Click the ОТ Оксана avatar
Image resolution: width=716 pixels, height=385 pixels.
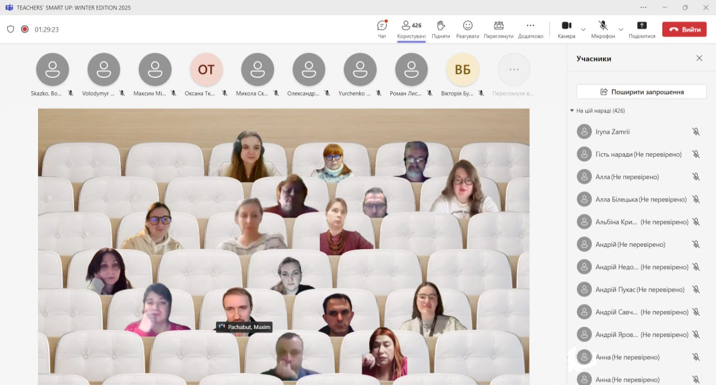click(206, 69)
